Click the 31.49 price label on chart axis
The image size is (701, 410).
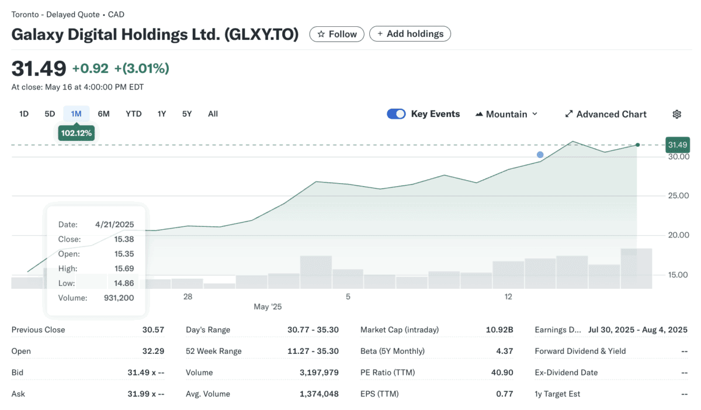coord(678,144)
